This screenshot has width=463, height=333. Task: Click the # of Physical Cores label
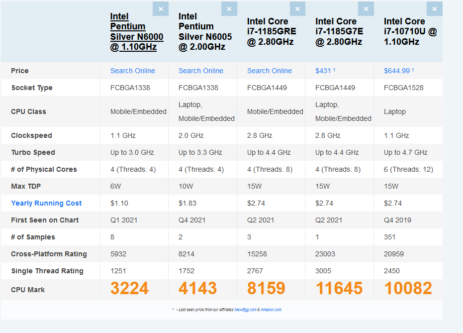[x=44, y=169]
